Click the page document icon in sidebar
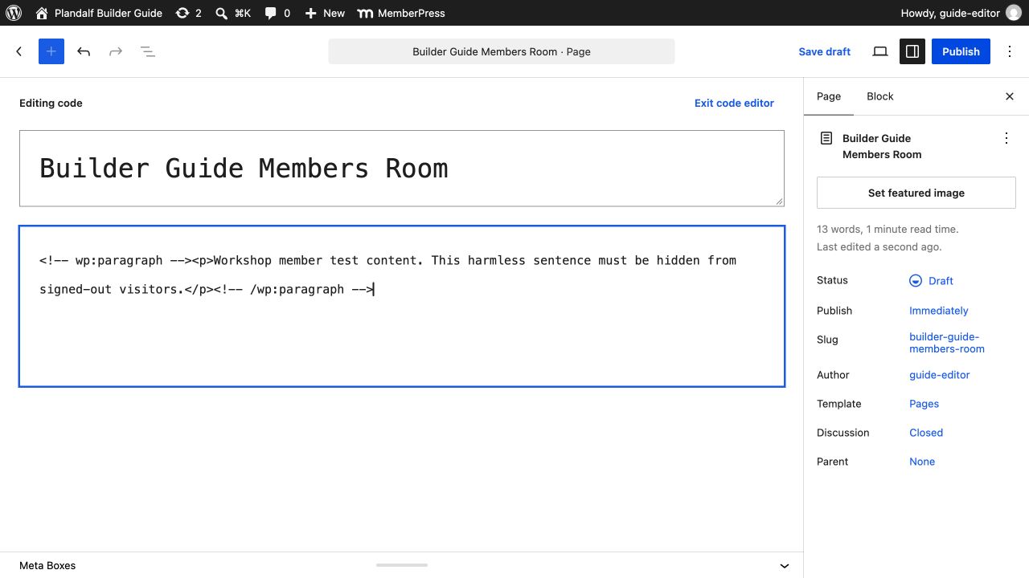The image size is (1029, 578). (x=826, y=138)
